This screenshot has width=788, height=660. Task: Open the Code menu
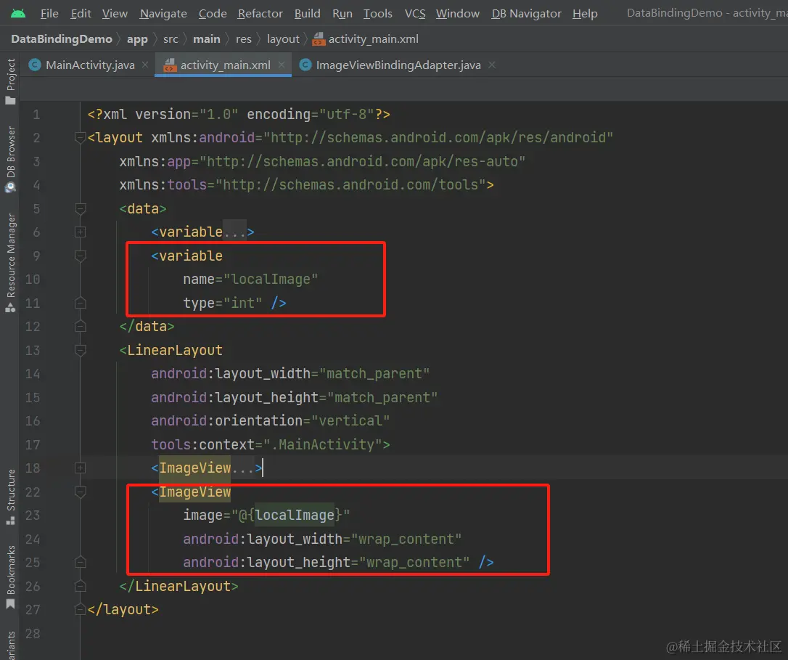(213, 14)
